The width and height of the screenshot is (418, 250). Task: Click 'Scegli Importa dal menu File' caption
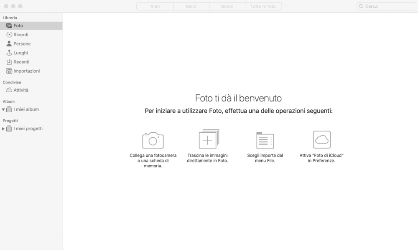tap(265, 158)
